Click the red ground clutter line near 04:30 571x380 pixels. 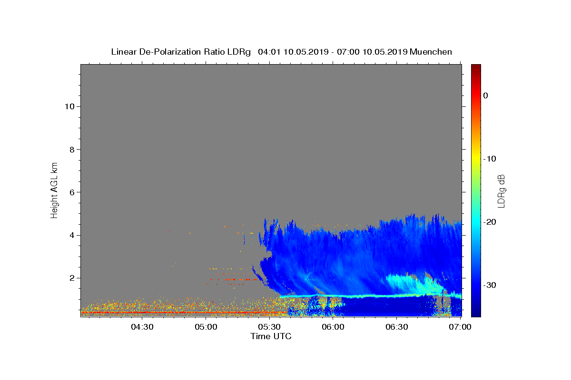point(142,313)
